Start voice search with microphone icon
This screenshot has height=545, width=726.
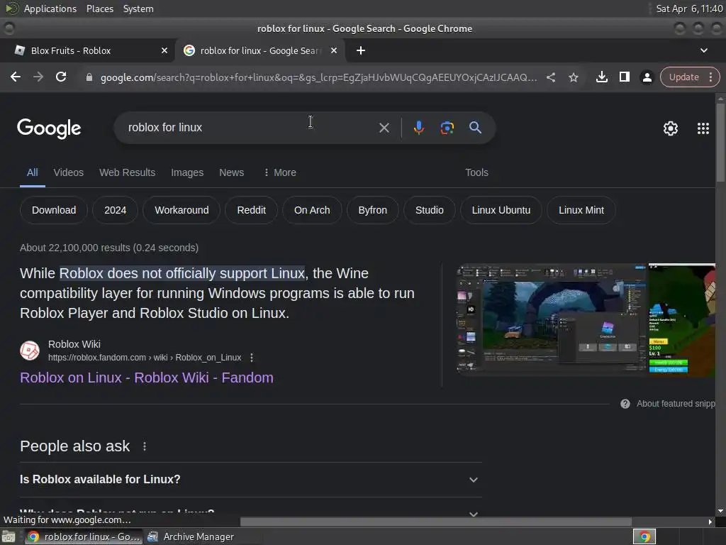tap(418, 128)
